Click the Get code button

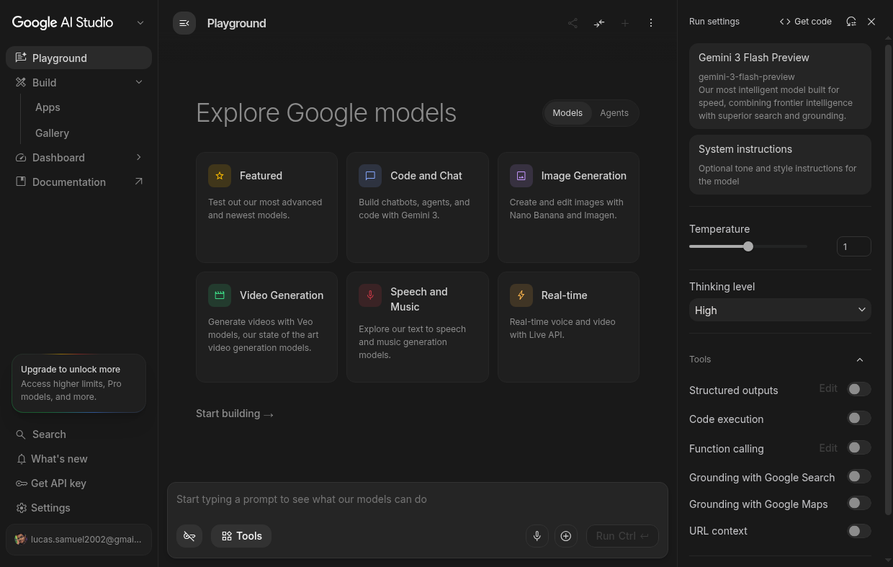pyautogui.click(x=806, y=22)
